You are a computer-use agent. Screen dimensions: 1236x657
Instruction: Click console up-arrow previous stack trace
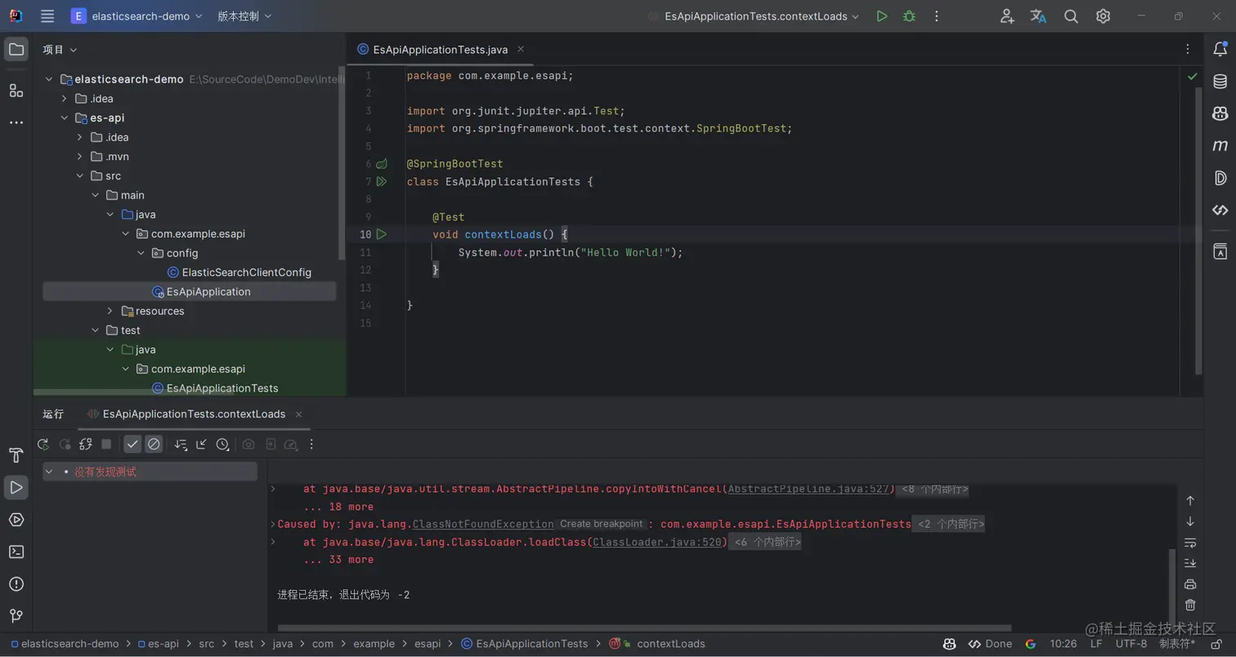point(1190,500)
